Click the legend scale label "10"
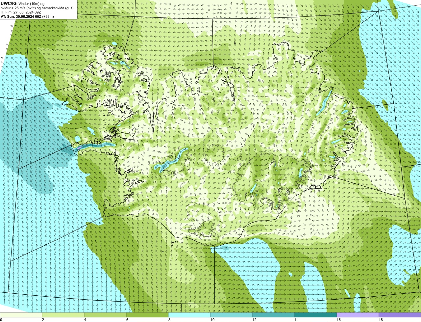Screen dimensions: 421x322 pos(212,320)
